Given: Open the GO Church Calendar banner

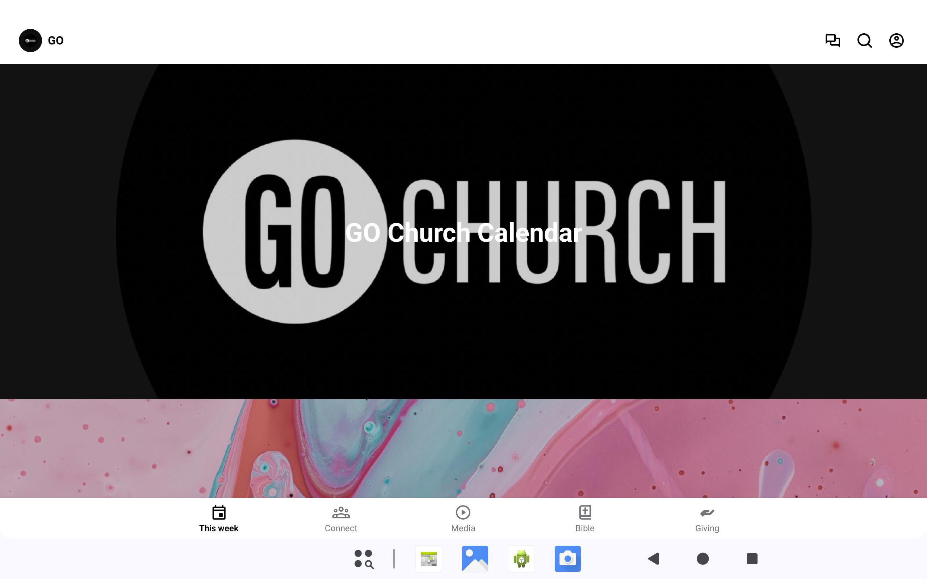Looking at the screenshot, I should click(463, 232).
